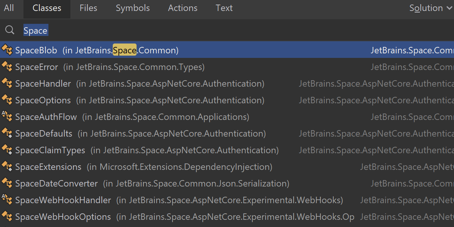Viewport: 454px width, 227px height.
Task: Click the abstract class icon beside SpaceAuthFlow
Action: click(x=7, y=117)
